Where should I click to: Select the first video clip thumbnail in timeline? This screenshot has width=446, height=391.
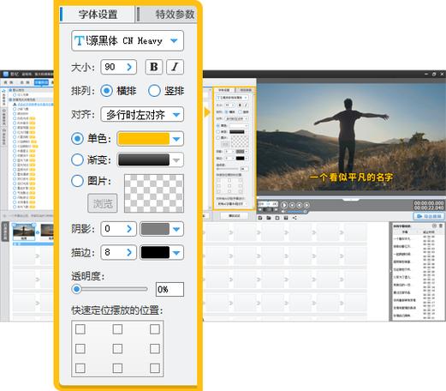[x=24, y=232]
